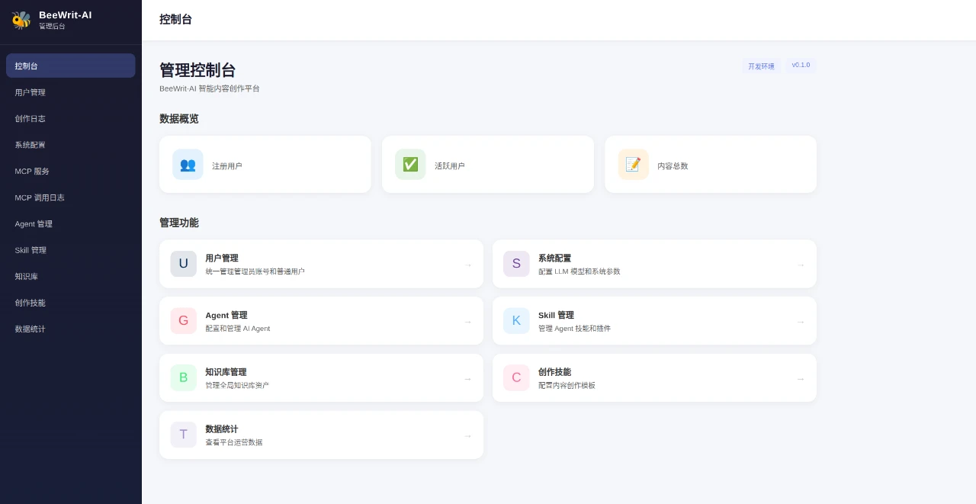
Task: Open MCP 调用日志 sidebar item
Action: click(x=71, y=197)
